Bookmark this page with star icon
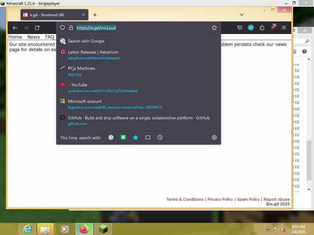314x235 pixels. [214, 28]
